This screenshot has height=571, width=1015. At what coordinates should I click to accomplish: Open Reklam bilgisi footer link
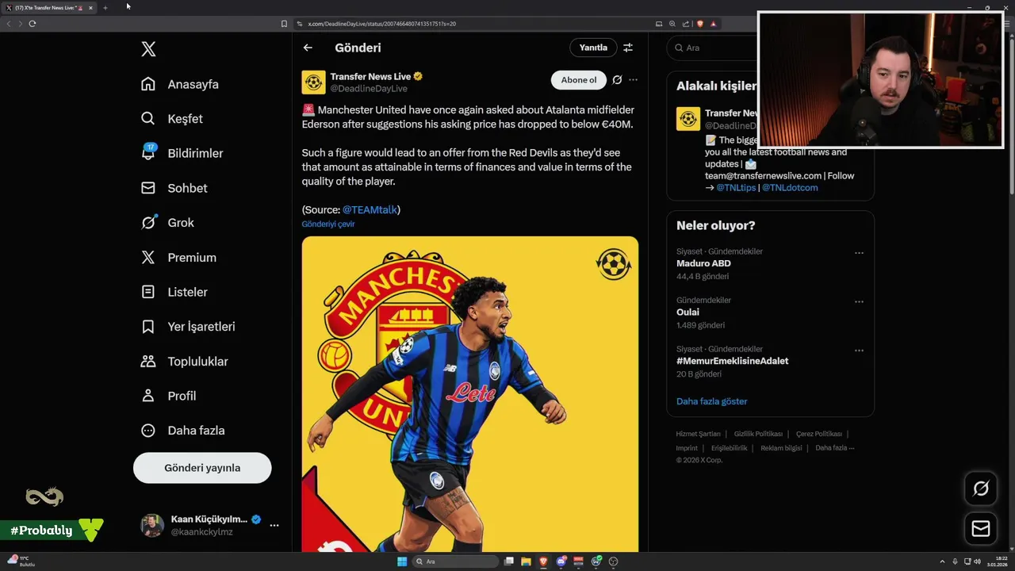(781, 448)
